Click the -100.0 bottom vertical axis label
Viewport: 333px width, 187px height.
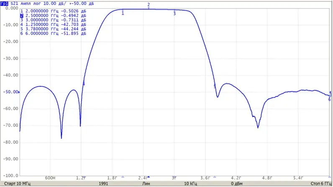tap(10, 176)
